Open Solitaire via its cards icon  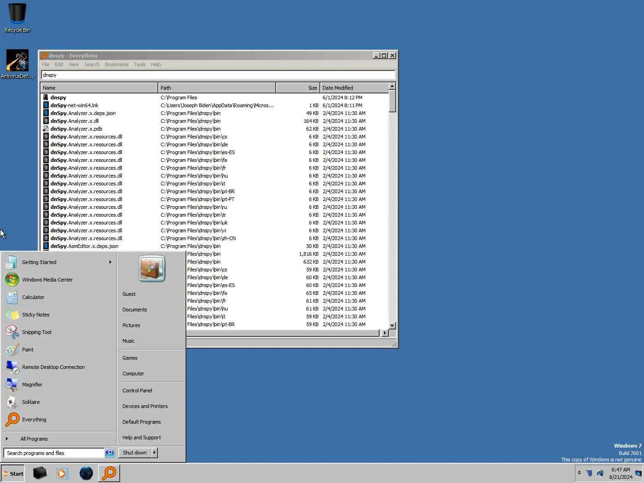click(x=12, y=402)
